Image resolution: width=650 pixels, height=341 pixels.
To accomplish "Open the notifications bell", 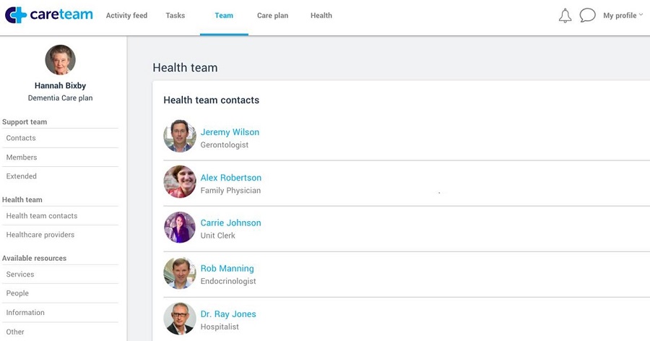I will point(565,16).
